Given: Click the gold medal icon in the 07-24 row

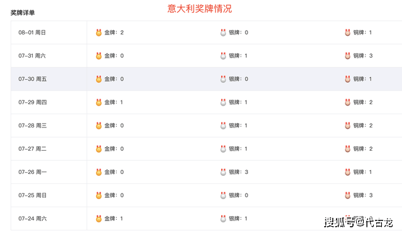Looking at the screenshot, I should tap(99, 219).
